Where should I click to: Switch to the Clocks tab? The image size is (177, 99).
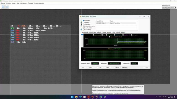tap(113, 32)
